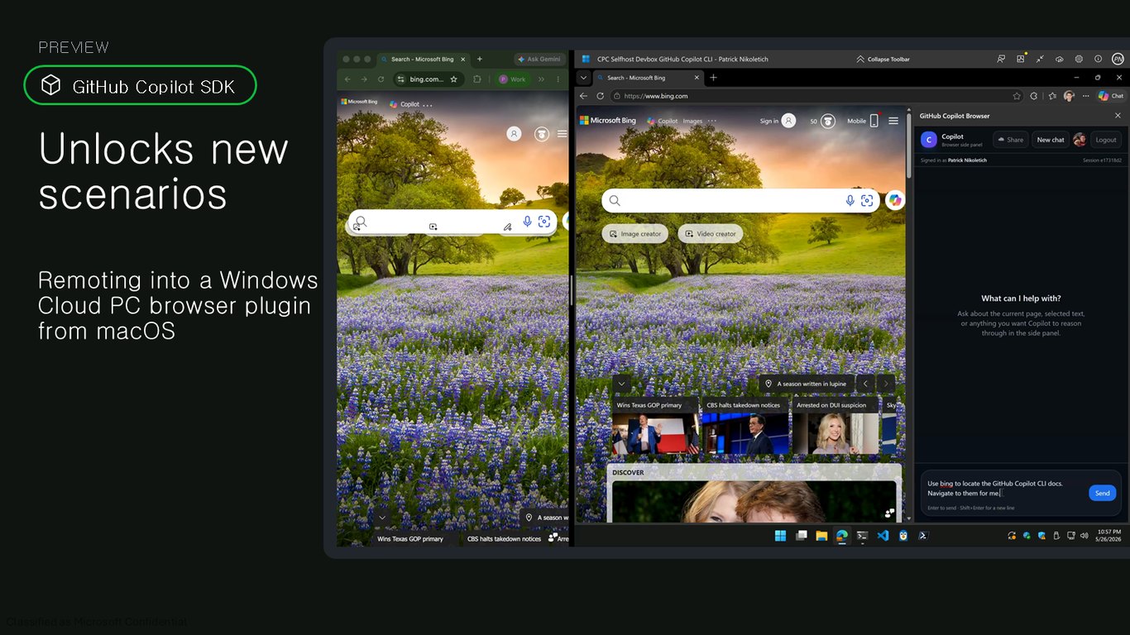Open the Edge Settings and more ellipsis

click(x=1085, y=96)
